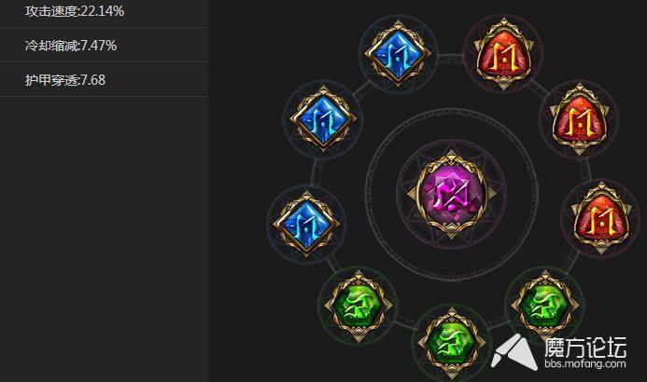Select the 冷却缩减:7.47% stat row

click(104, 45)
